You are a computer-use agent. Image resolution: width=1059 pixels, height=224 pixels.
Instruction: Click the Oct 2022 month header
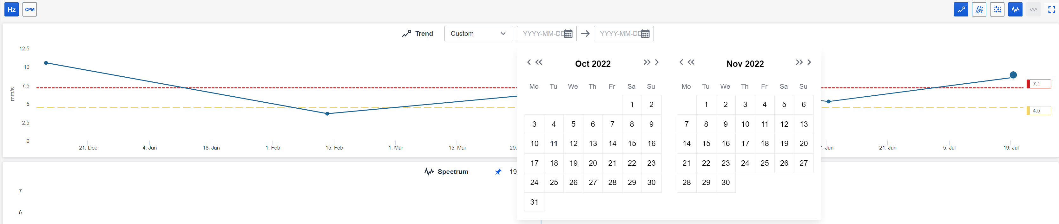(593, 64)
